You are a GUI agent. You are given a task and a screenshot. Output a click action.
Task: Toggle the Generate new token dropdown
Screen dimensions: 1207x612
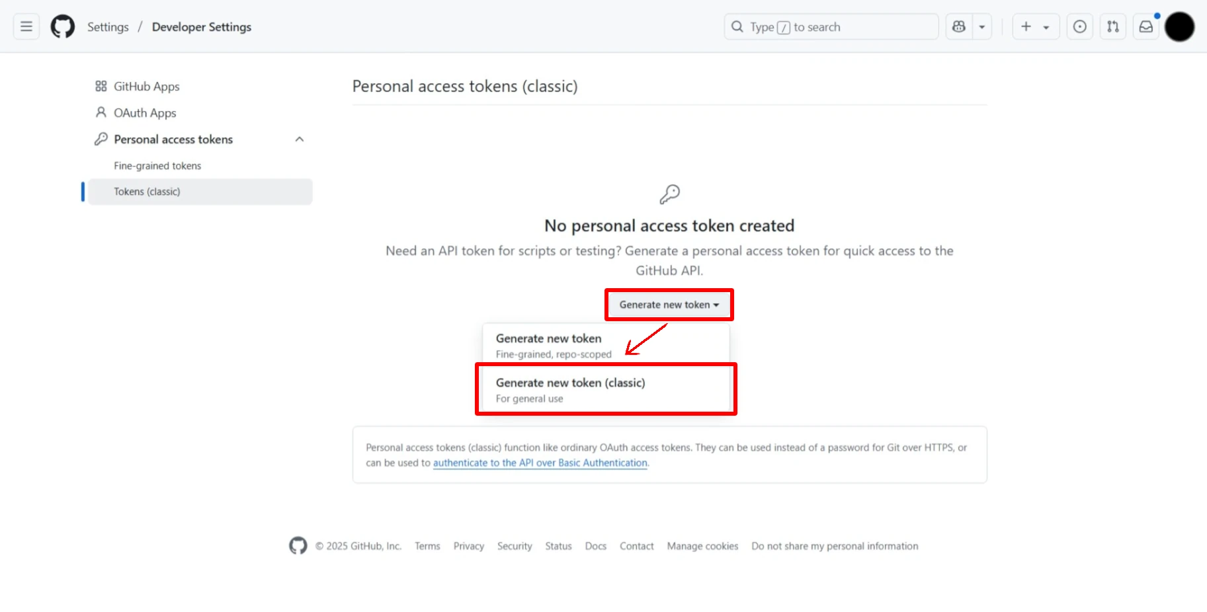(x=669, y=305)
